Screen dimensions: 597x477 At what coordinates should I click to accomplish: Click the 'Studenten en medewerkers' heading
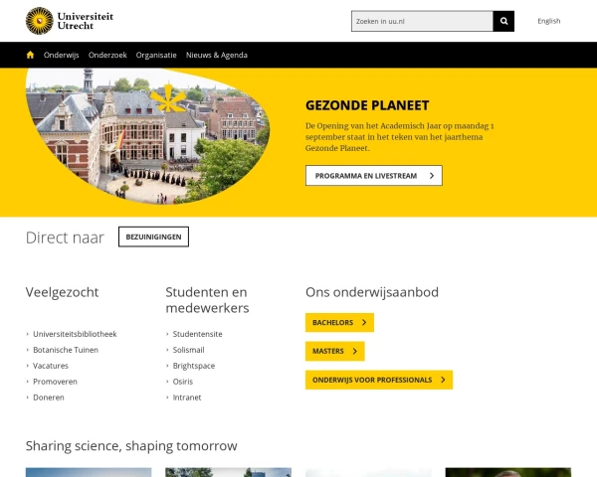coord(207,300)
